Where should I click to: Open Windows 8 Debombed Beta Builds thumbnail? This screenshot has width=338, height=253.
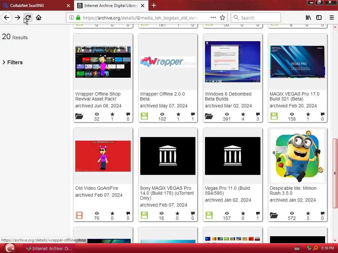pos(233,62)
